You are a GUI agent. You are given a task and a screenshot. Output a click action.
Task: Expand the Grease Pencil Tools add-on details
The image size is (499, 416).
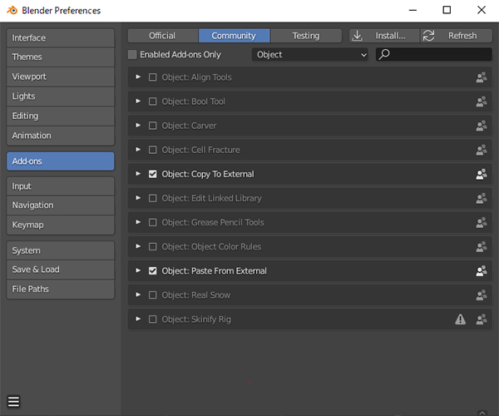point(138,223)
